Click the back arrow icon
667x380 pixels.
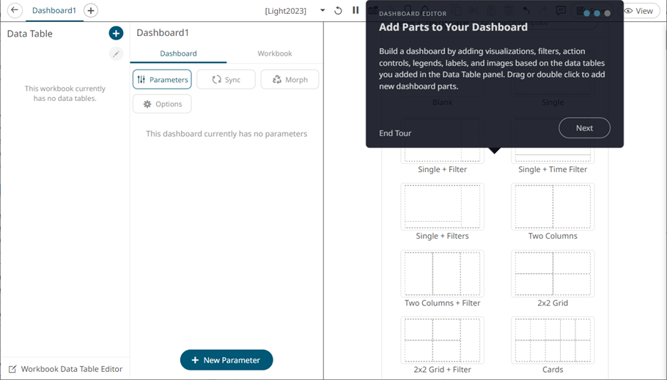click(x=15, y=11)
